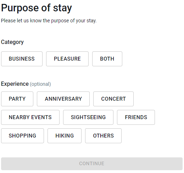This screenshot has width=184, height=173.
Task: Select the FRIENDS experience button
Action: pos(136,117)
